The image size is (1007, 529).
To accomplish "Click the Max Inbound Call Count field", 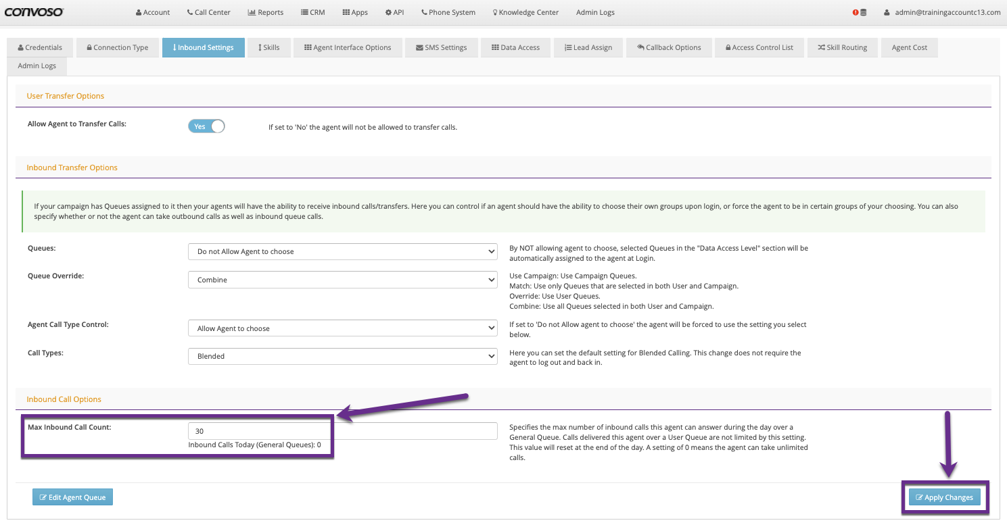I will pos(343,431).
